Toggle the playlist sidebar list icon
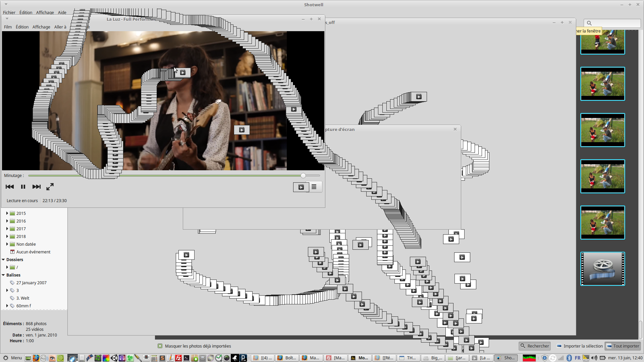The height and width of the screenshot is (362, 644). 314,187
